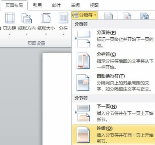Click the 页边距 margins icon
155x145 pixels.
click(x=10, y=18)
